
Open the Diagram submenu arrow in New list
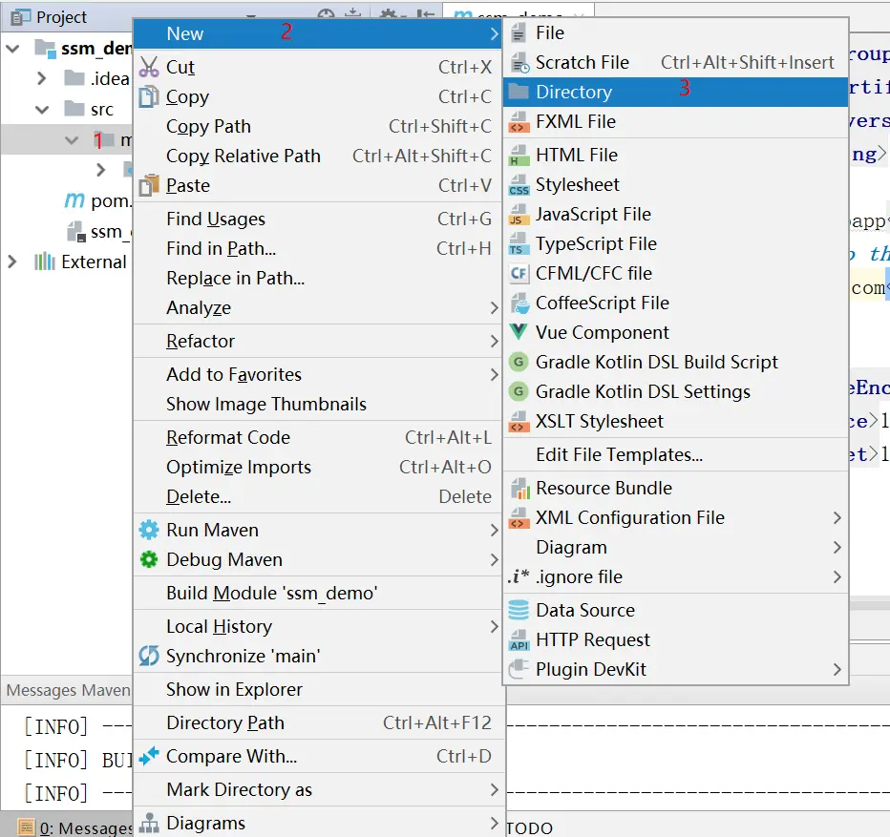point(837,547)
